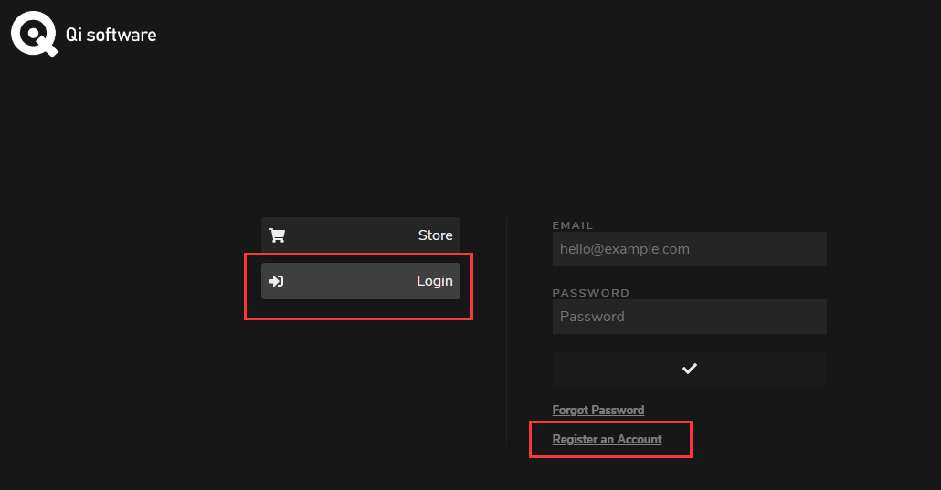Click the Qi software Q logo
The height and width of the screenshot is (490, 941).
tap(34, 34)
